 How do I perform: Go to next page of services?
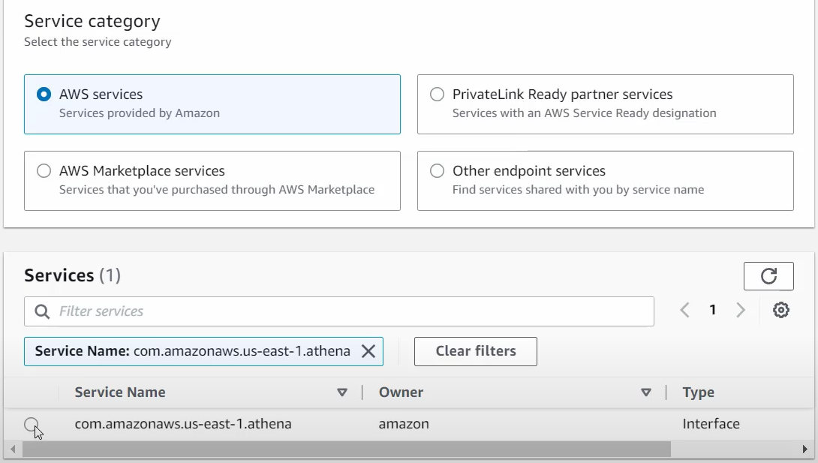[x=741, y=310]
